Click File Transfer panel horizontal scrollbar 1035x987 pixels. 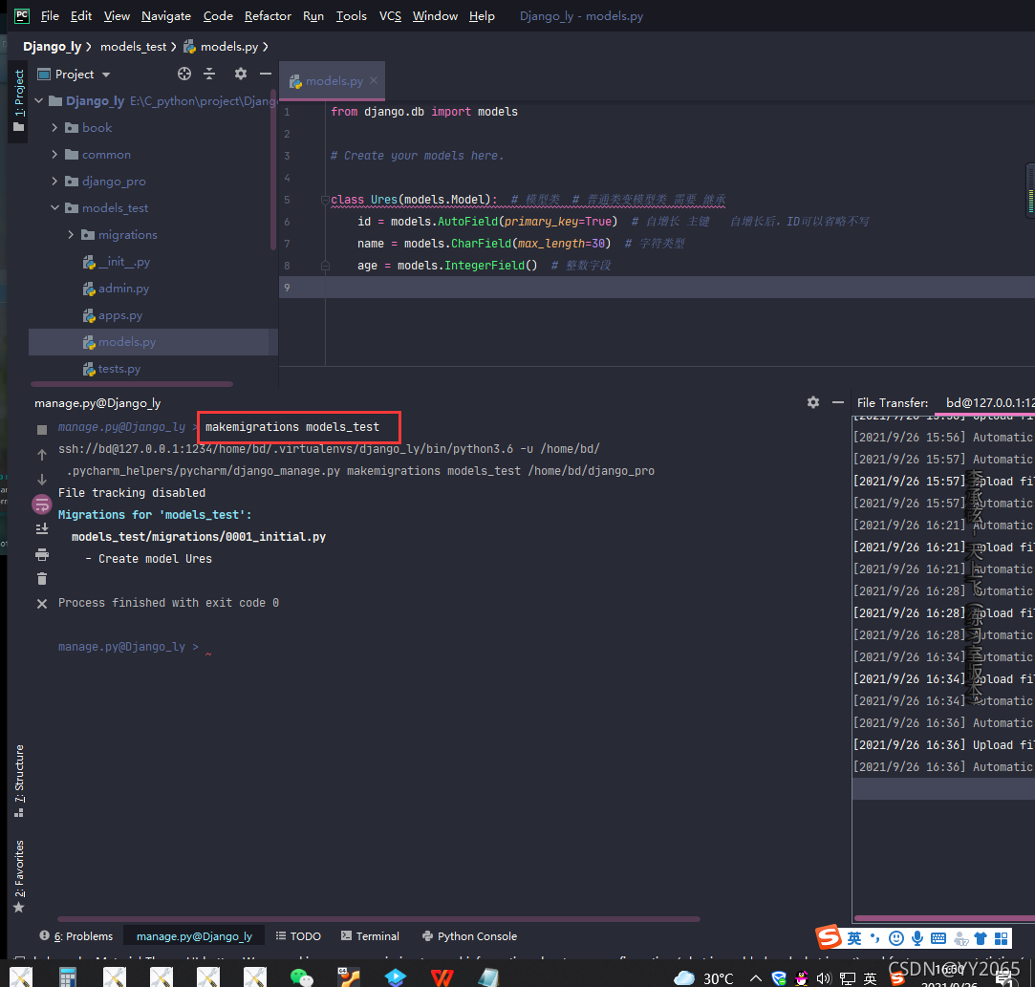tap(944, 918)
